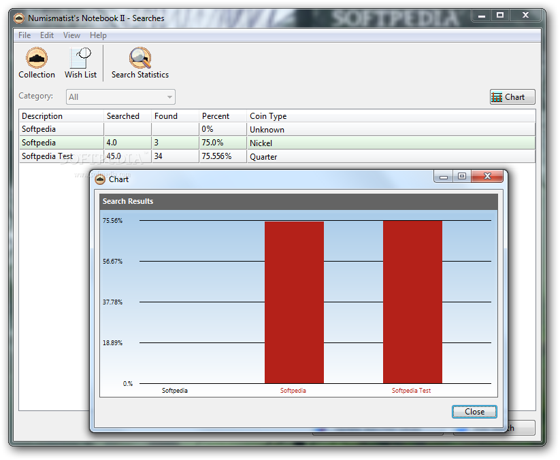Screen dimensions: 560x460
Task: Click the 45.0 searched cell
Action: (x=127, y=156)
